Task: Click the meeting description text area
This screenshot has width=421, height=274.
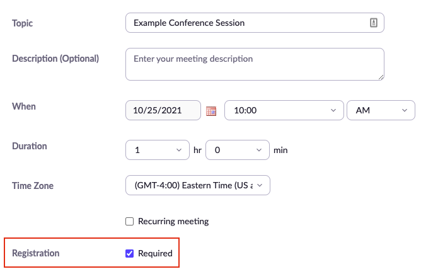Action: pos(255,64)
